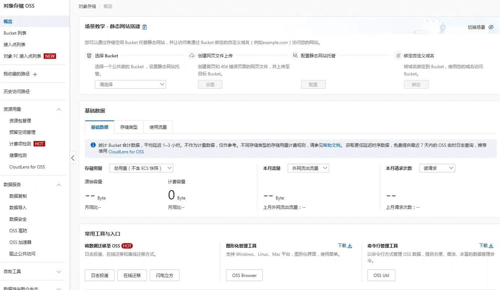Click the HOT badge beside 计费项检测
Image resolution: width=500 pixels, height=290 pixels.
[39, 144]
